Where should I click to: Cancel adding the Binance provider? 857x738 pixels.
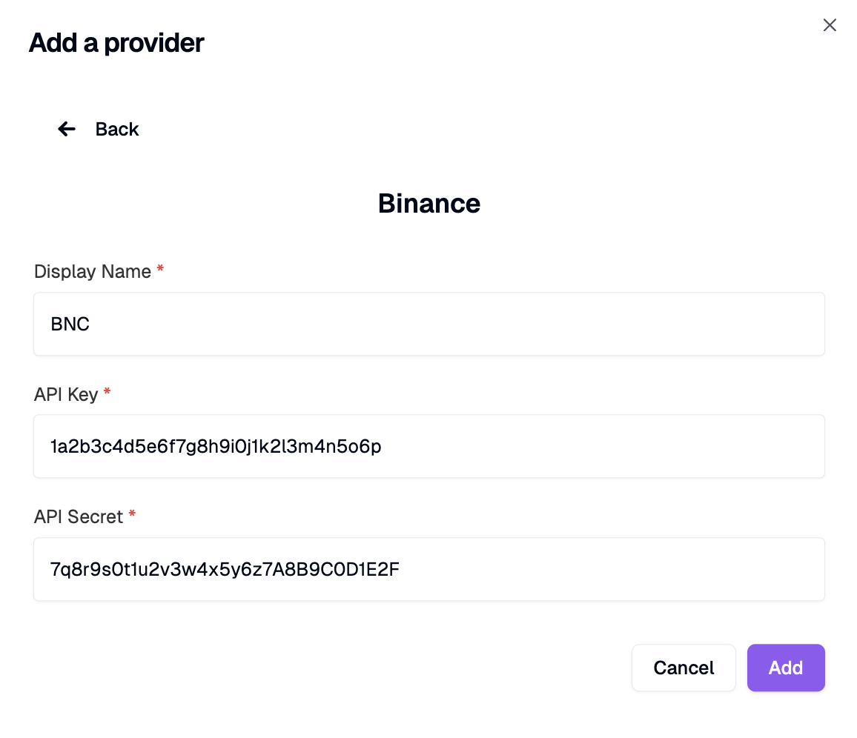click(x=684, y=668)
